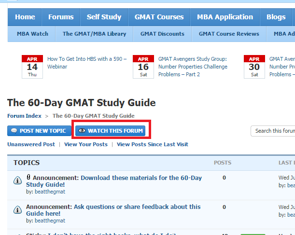The image size is (295, 235).
Task: Click the page title The 60-Day GMAT Study Guide
Action: (82, 103)
